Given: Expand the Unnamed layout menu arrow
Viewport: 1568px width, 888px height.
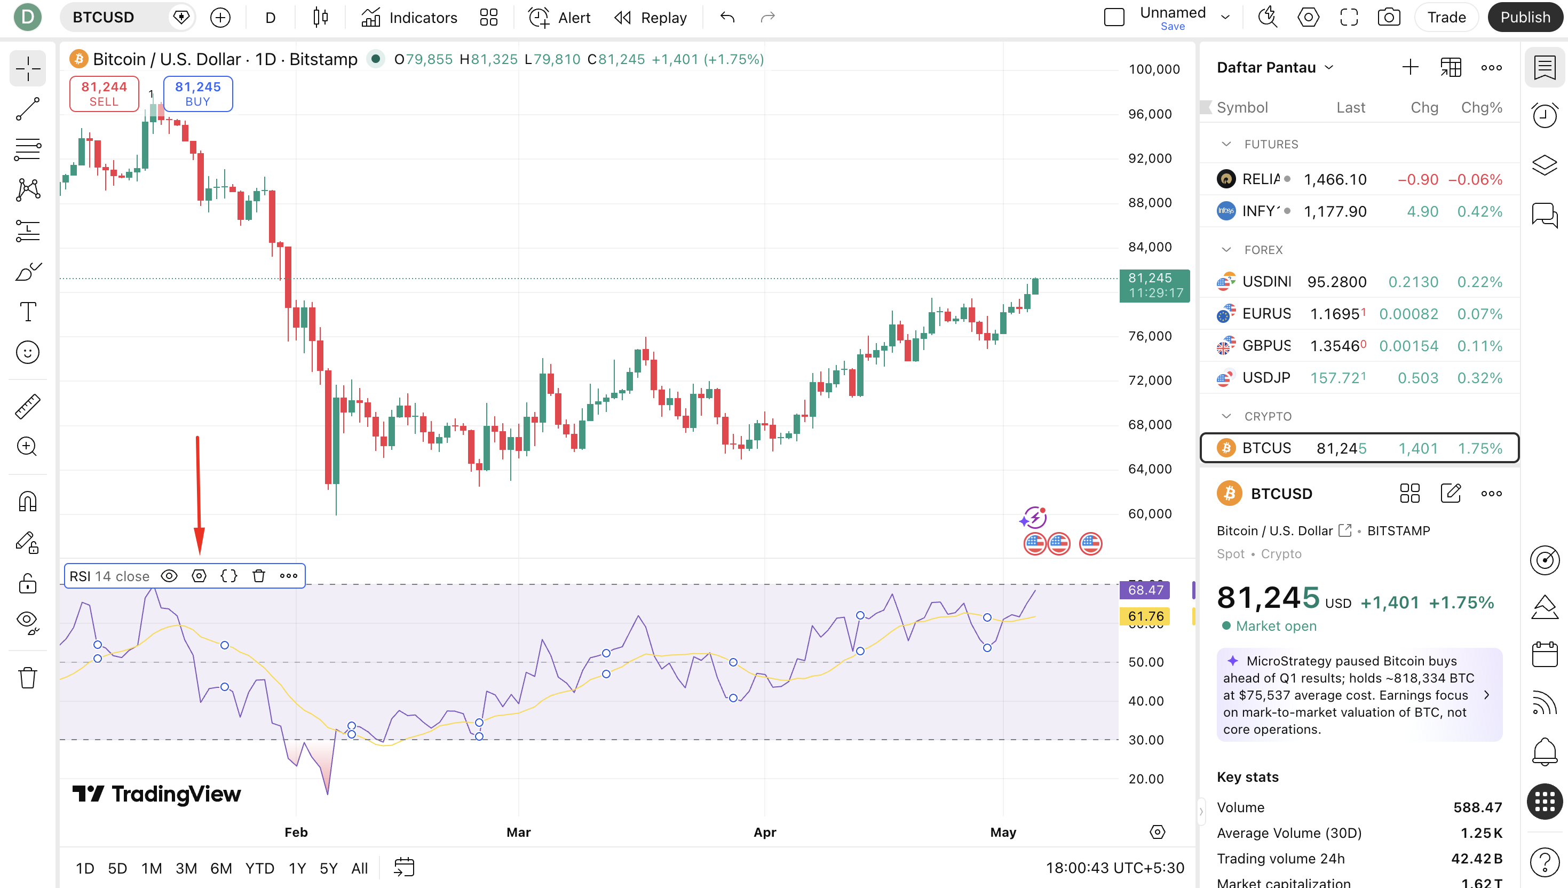Looking at the screenshot, I should coord(1225,17).
